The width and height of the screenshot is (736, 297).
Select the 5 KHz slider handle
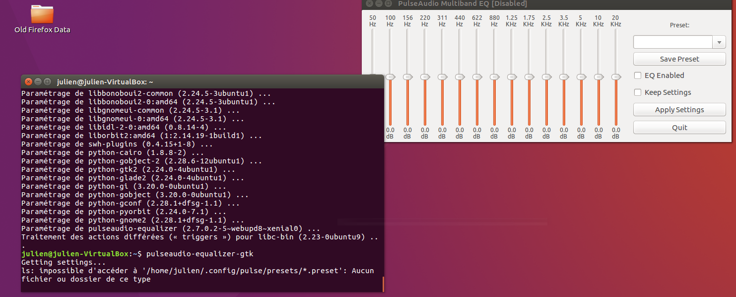581,77
